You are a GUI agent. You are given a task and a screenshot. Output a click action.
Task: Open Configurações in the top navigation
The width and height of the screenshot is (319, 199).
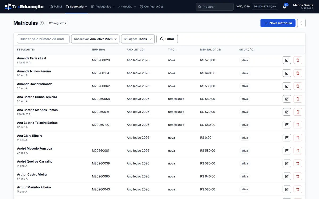[152, 7]
